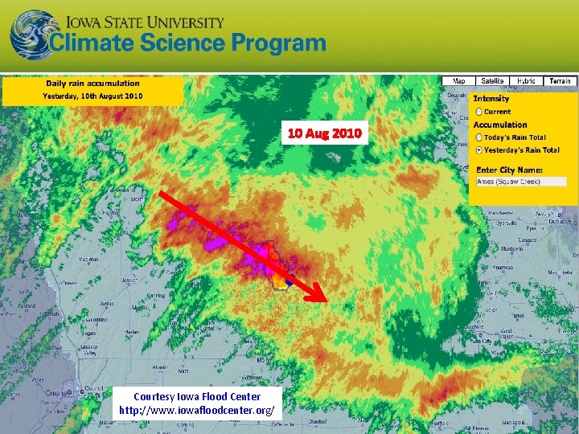This screenshot has width=579, height=434.
Task: Click the Iowa City label on map
Action: 481,342
